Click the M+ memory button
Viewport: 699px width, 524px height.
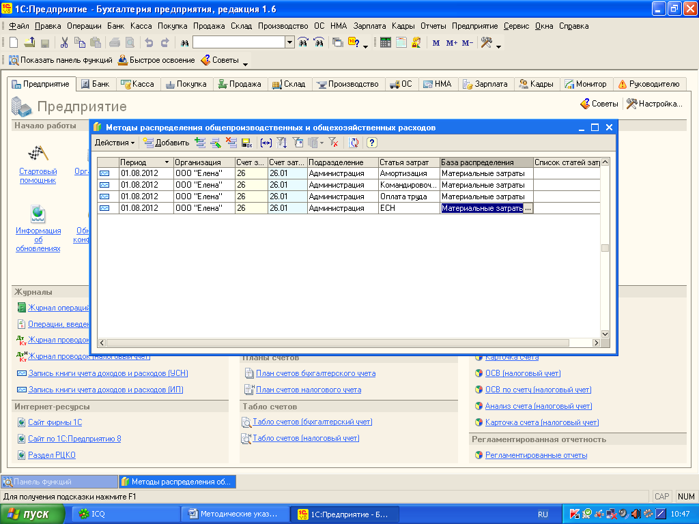[x=452, y=43]
